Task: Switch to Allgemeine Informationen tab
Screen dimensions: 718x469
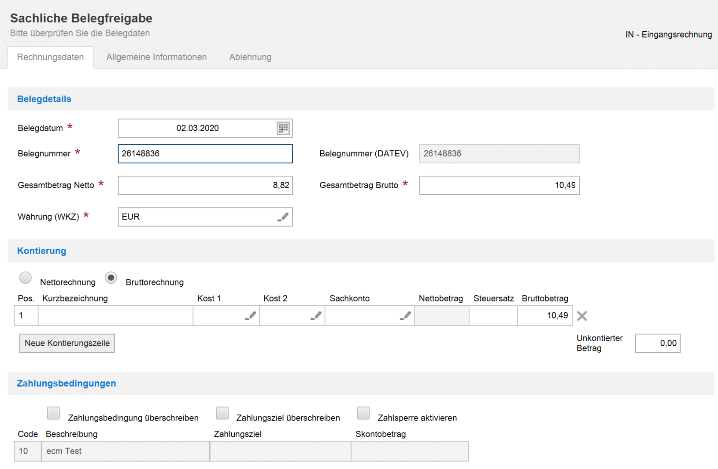Action: [156, 57]
